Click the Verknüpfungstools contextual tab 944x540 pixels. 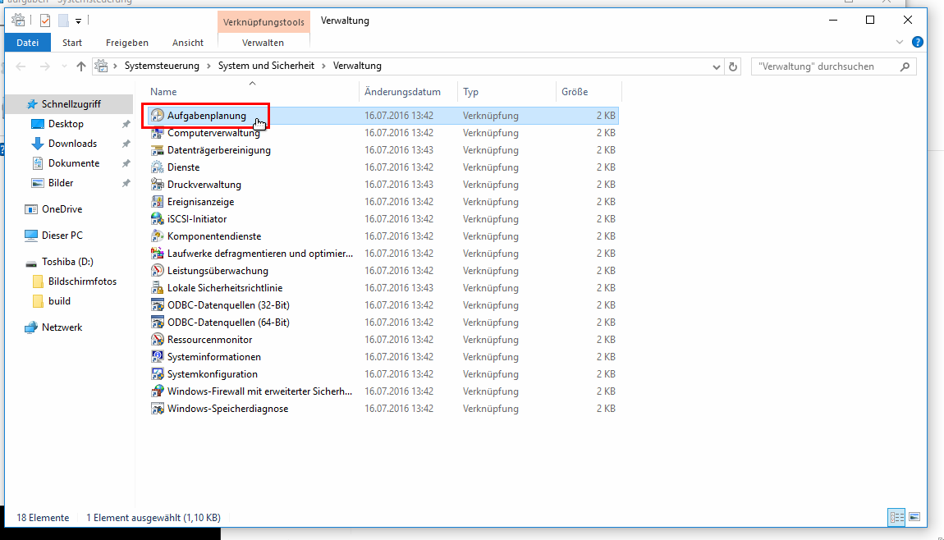tap(263, 22)
